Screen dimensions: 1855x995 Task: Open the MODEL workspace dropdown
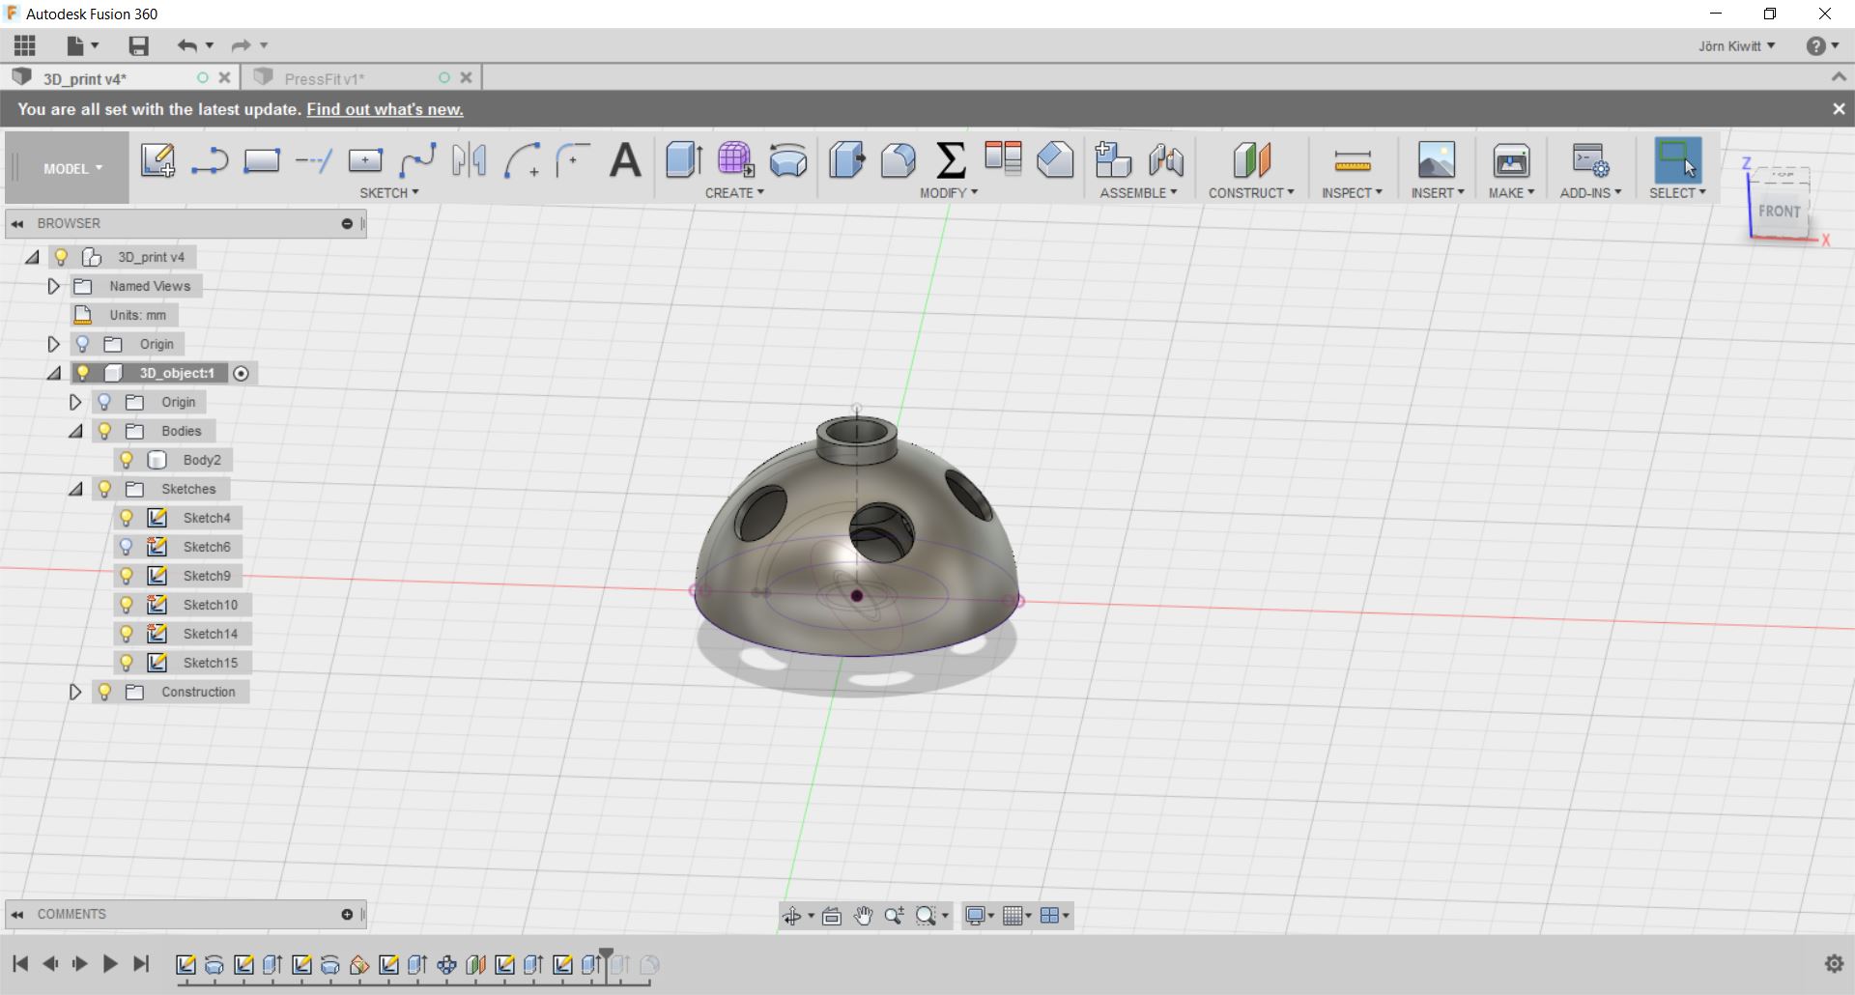pyautogui.click(x=72, y=168)
